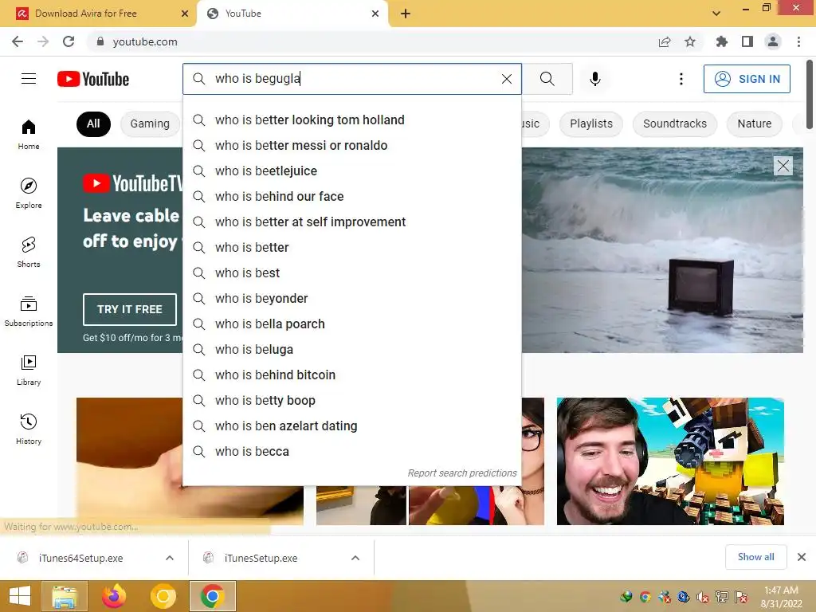Select the Soundtracks filter chip
The image size is (816, 612).
[675, 124]
